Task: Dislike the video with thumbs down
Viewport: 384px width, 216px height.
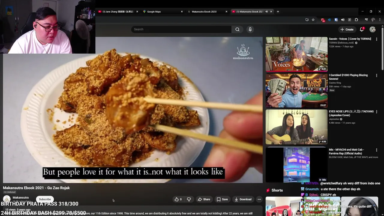Action: (x=189, y=199)
